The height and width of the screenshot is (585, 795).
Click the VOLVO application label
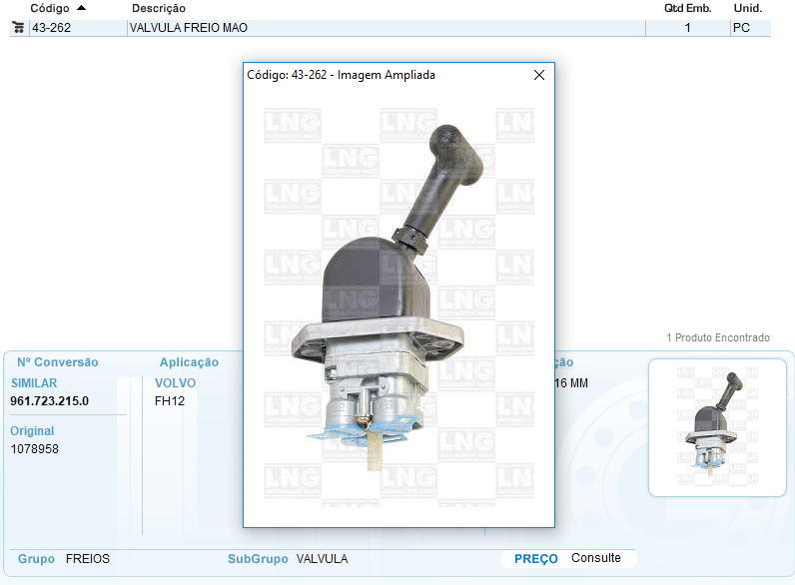click(x=175, y=383)
